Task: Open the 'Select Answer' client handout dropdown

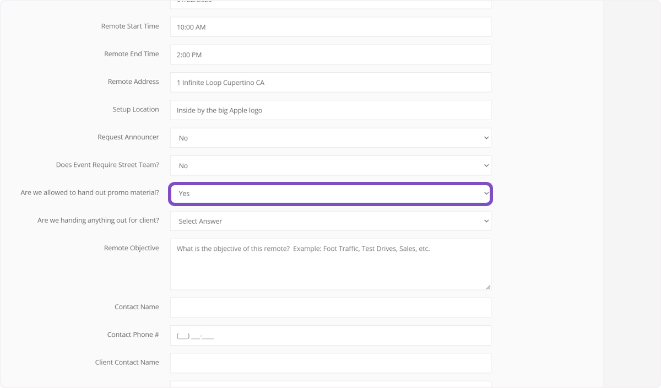Action: [x=330, y=221]
